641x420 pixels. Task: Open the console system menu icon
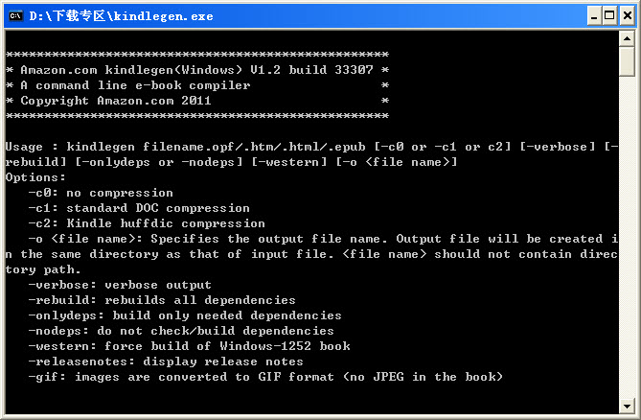coord(15,15)
